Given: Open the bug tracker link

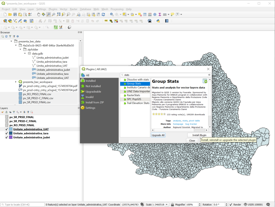Looking at the screenshot, I should [x=191, y=124].
